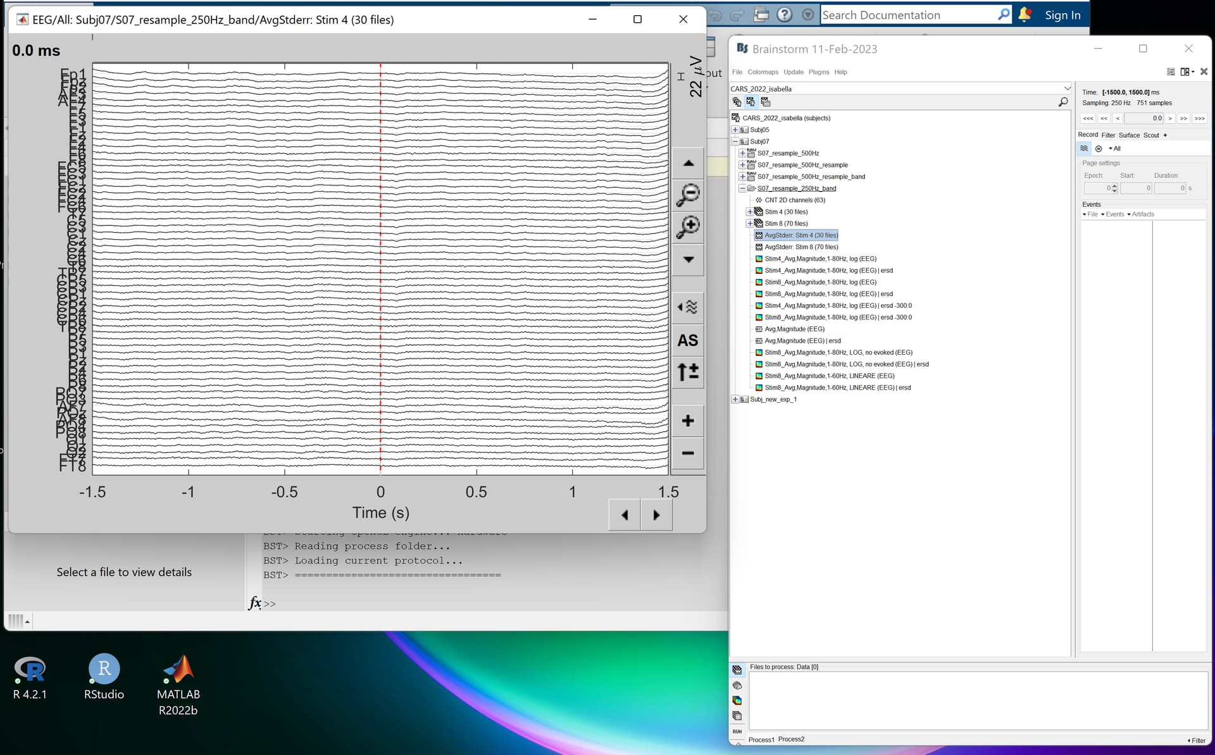Expand the Stim 8 (70 files) group

(750, 223)
